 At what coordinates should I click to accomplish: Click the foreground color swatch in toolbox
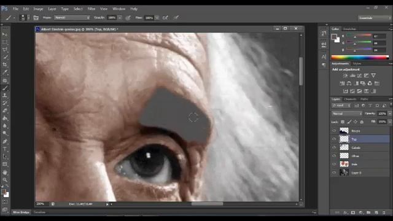tap(4, 192)
